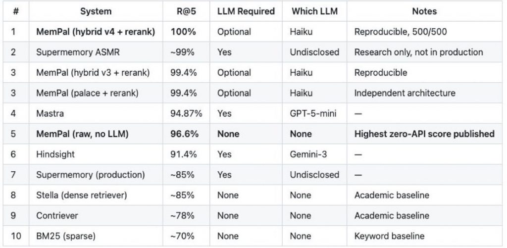Select the MemPal hybrid v4 + rerank cell

(x=96, y=32)
